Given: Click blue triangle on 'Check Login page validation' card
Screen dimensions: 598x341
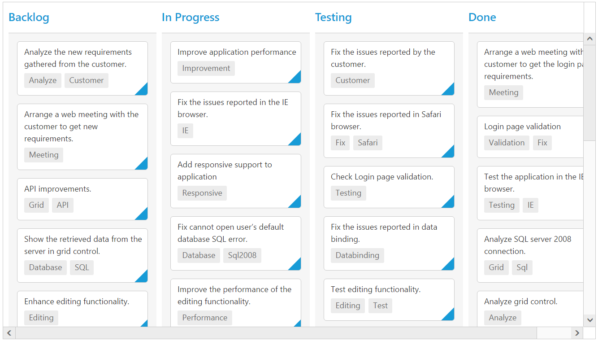Looking at the screenshot, I should point(450,203).
